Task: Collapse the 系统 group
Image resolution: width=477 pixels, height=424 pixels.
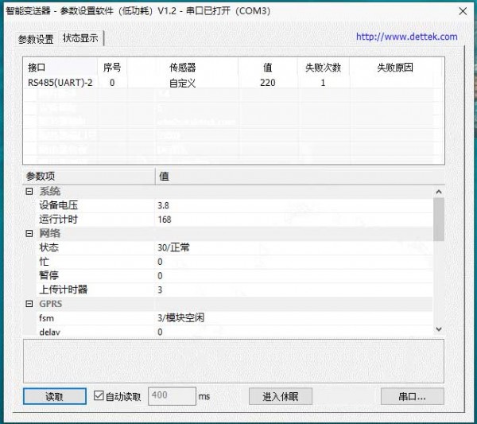Action: pyautogui.click(x=29, y=192)
